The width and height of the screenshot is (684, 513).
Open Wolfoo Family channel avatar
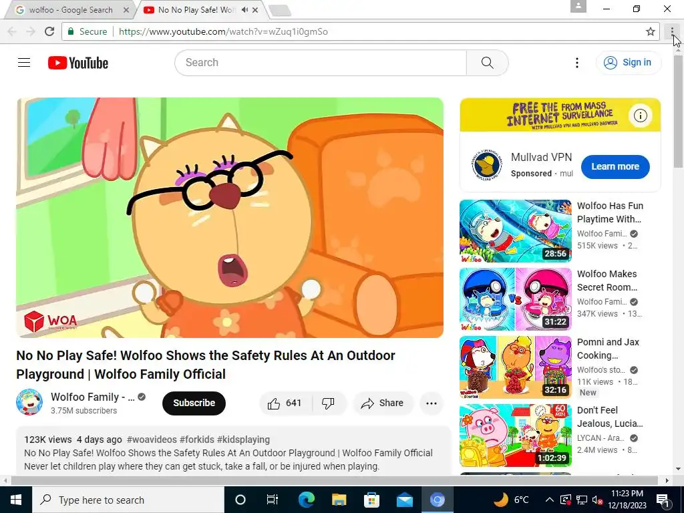click(29, 402)
